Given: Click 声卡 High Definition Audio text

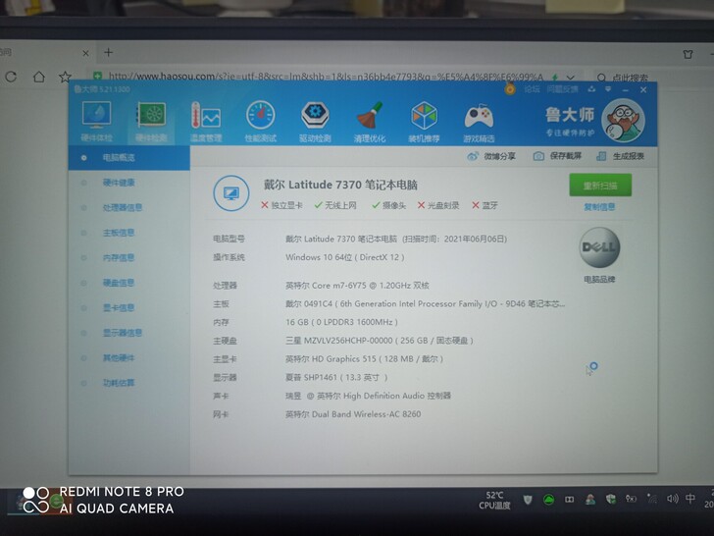Looking at the screenshot, I should pyautogui.click(x=368, y=396).
